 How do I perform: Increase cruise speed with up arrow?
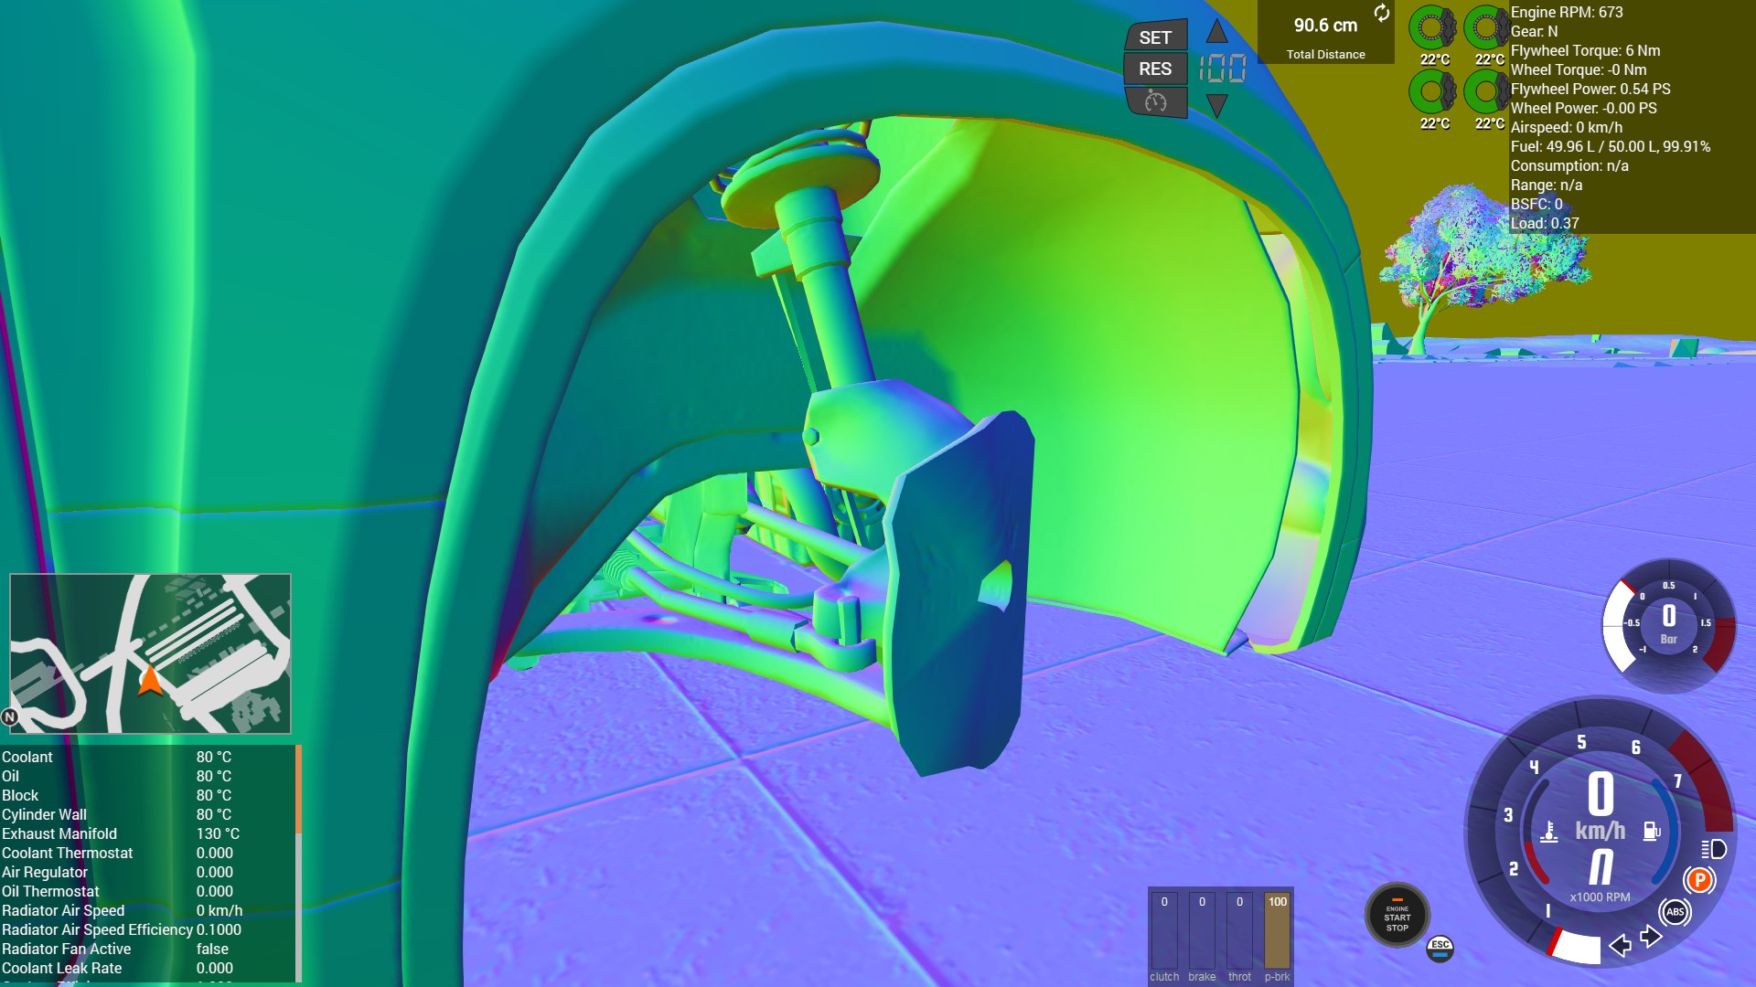pyautogui.click(x=1216, y=32)
